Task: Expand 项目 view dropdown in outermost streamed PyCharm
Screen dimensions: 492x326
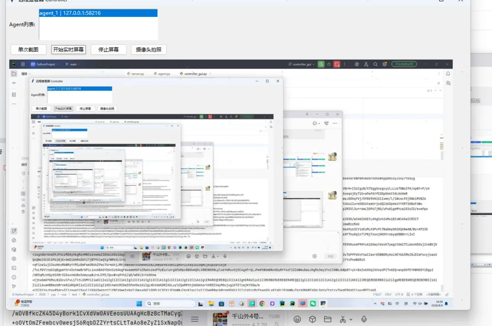Action: [x=26, y=74]
